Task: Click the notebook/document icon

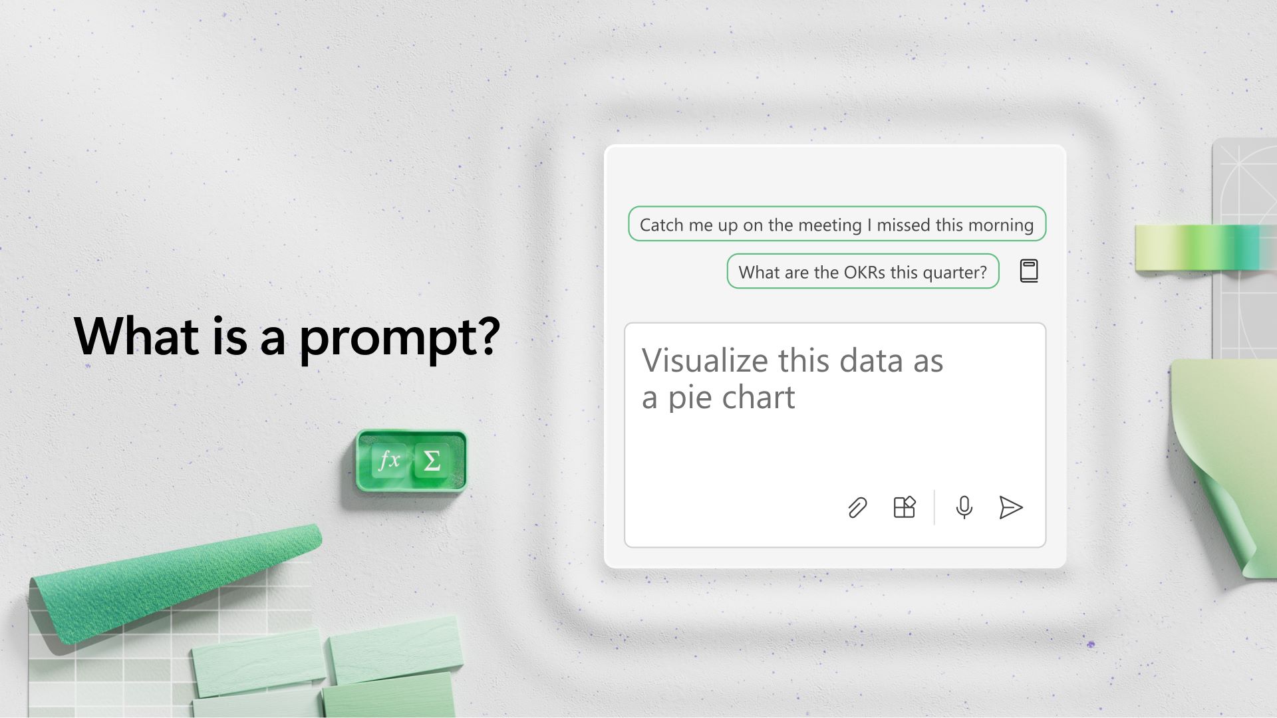Action: (x=1028, y=271)
